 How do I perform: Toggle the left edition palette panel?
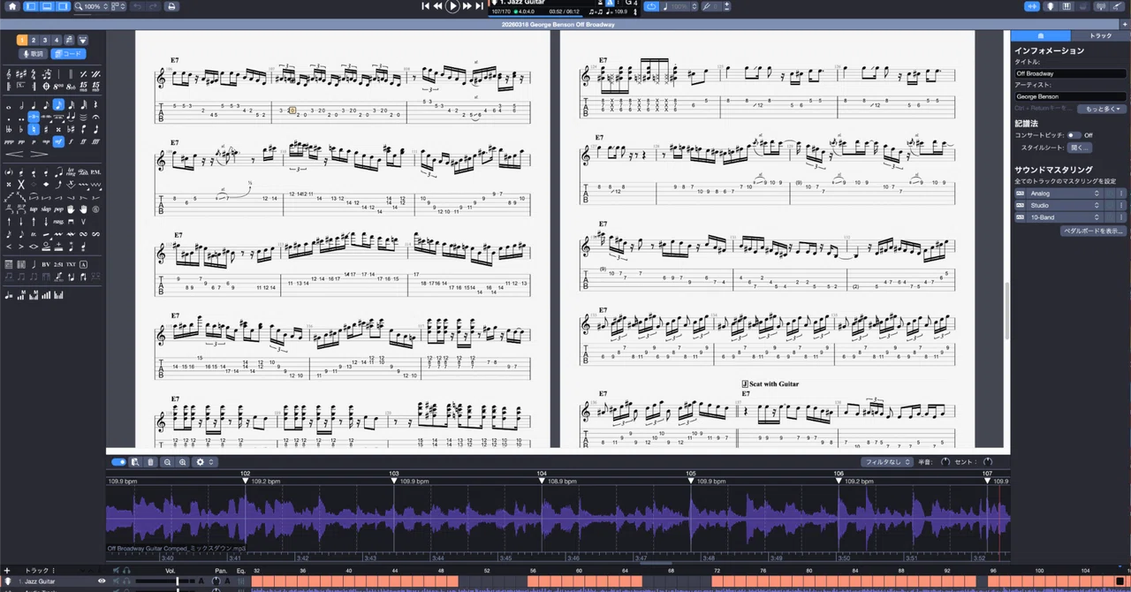(31, 6)
